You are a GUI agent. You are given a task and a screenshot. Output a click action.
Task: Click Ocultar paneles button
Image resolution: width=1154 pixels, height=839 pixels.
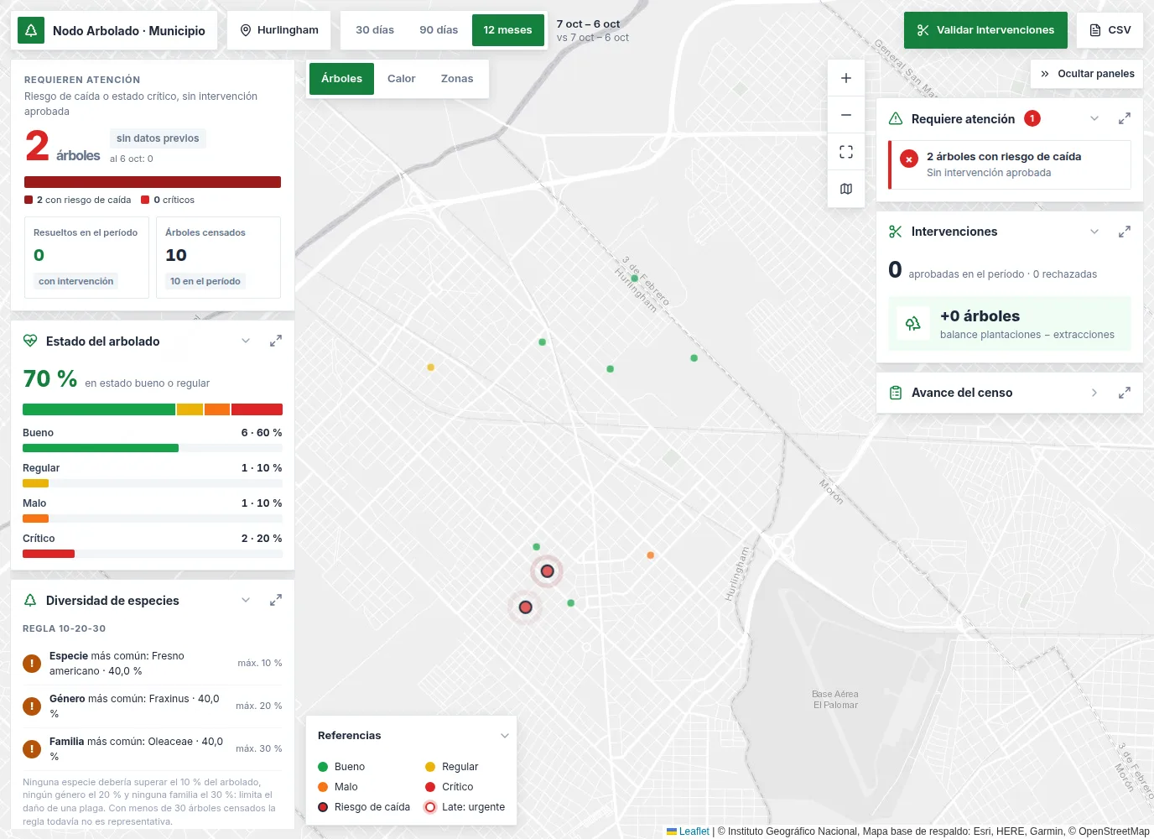pyautogui.click(x=1087, y=74)
